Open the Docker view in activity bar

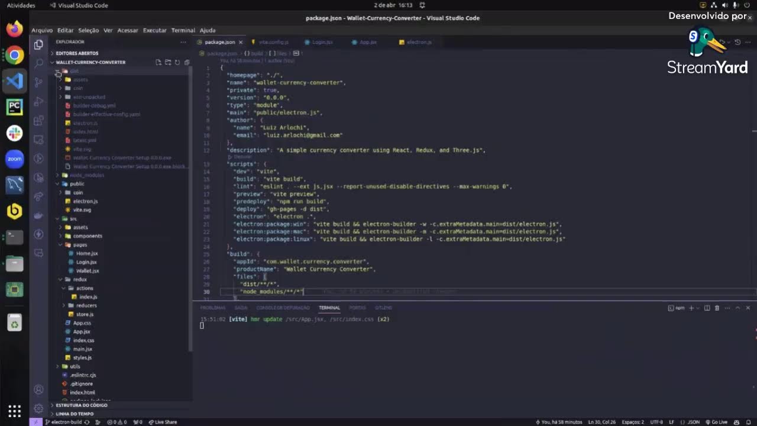point(38,215)
